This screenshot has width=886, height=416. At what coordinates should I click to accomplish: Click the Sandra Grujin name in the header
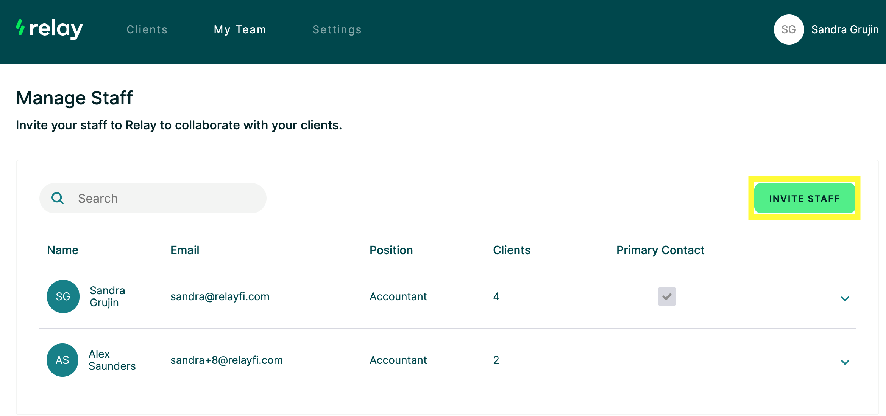point(845,29)
